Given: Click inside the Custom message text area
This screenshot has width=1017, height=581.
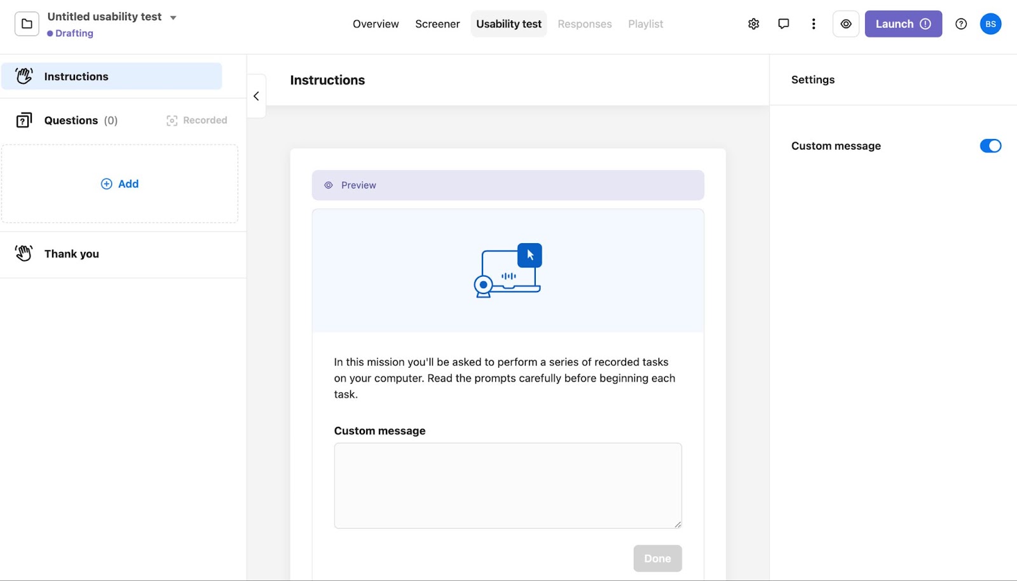Looking at the screenshot, I should point(507,485).
